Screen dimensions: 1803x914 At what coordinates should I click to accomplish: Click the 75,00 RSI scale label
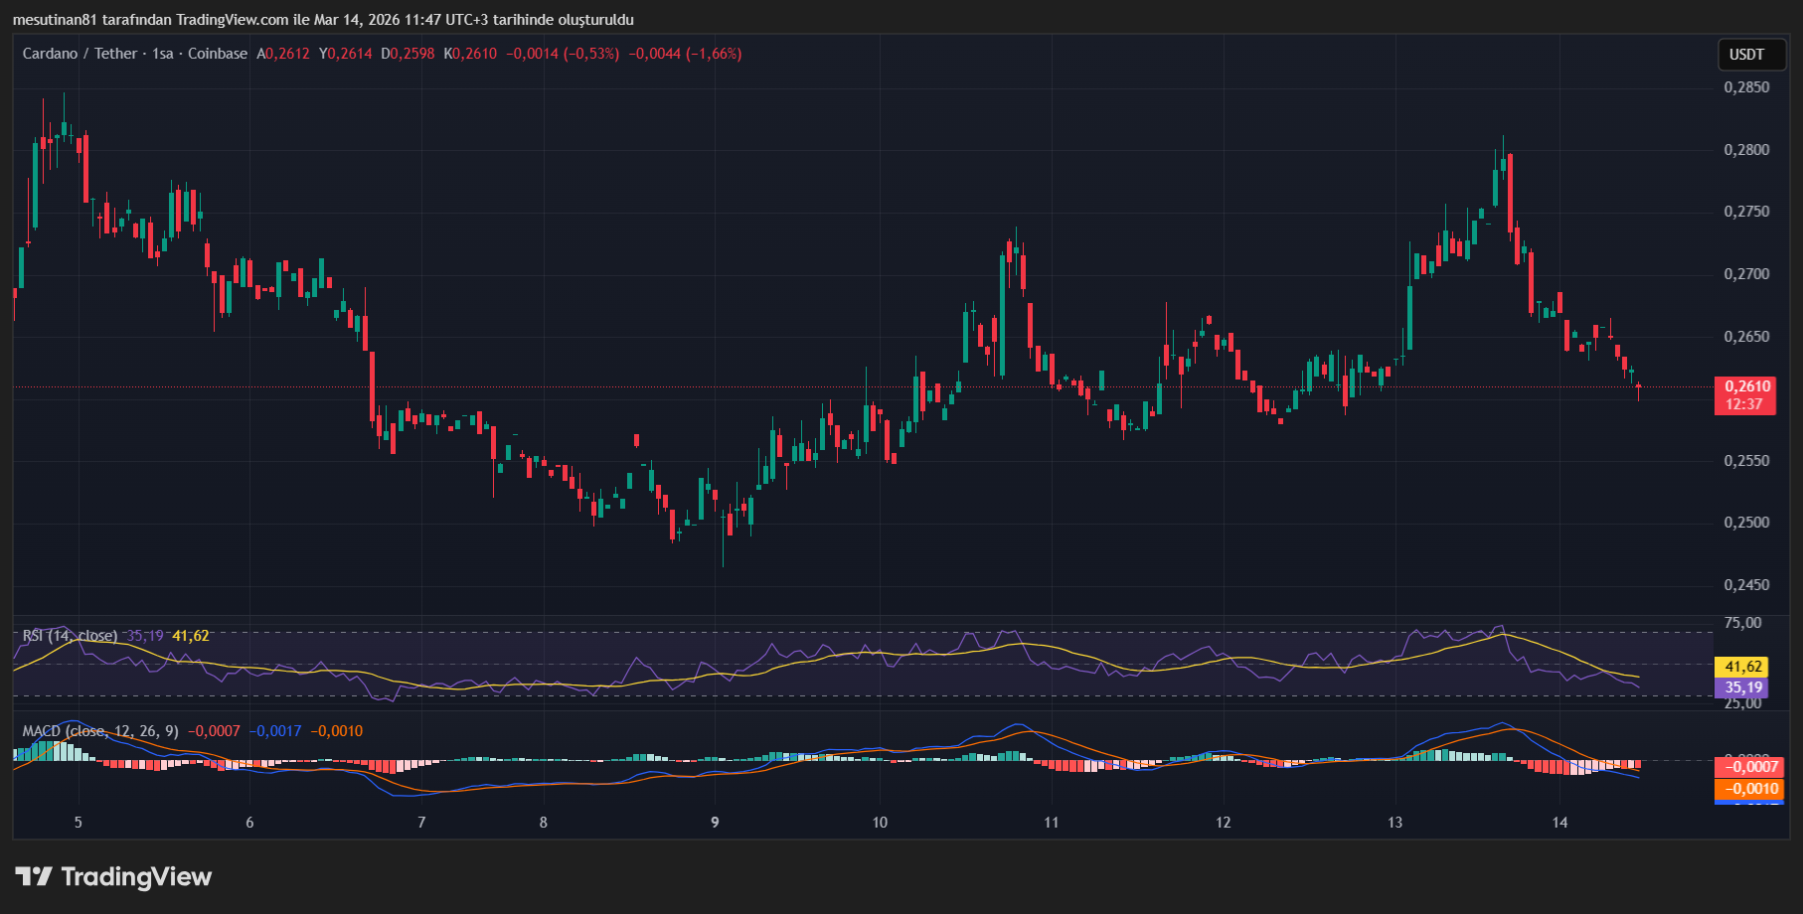coord(1742,623)
